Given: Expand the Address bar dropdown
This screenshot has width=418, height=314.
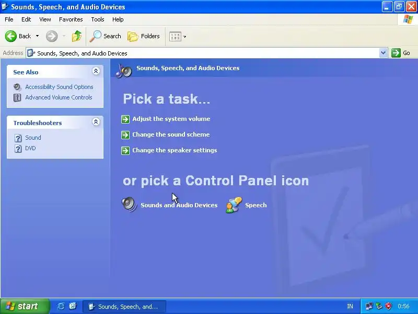Looking at the screenshot, I should [383, 53].
